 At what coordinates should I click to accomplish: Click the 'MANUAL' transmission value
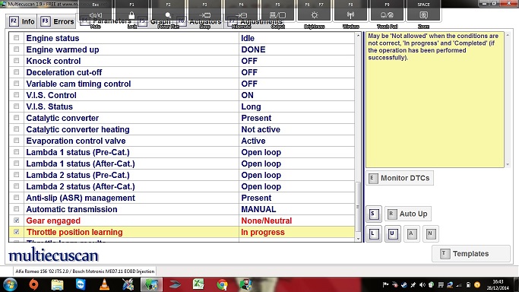258,209
